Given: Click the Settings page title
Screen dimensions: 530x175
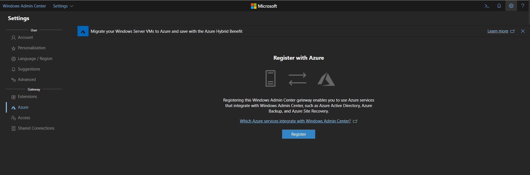Looking at the screenshot, I should coord(18,18).
